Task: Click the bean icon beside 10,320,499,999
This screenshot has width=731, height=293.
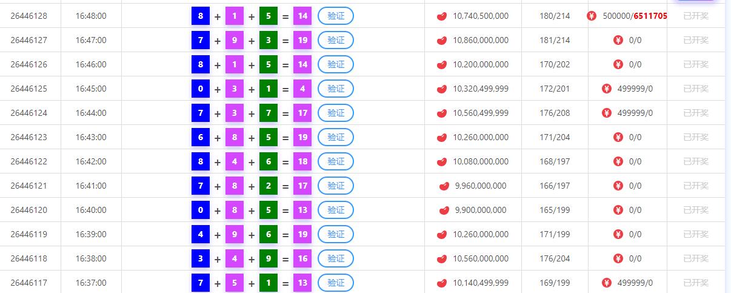Action: [442, 89]
